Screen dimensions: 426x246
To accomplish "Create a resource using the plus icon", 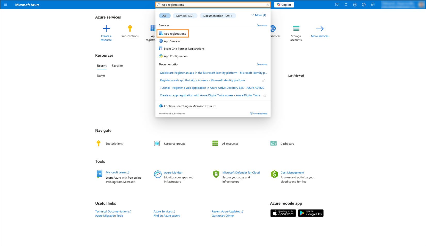I will pos(106,28).
